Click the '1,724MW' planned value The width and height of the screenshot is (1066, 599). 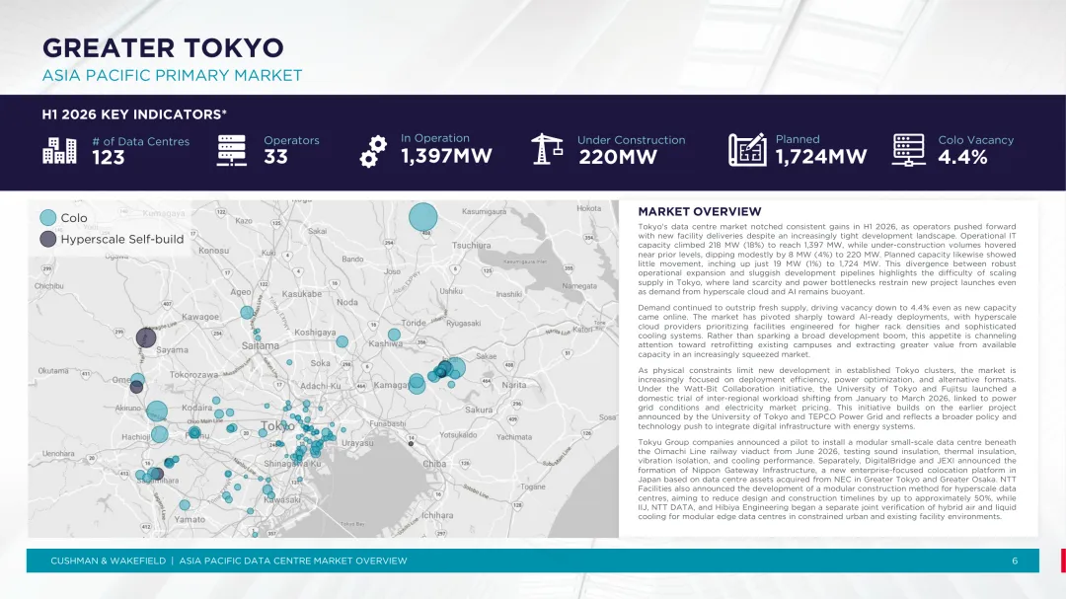[821, 157]
